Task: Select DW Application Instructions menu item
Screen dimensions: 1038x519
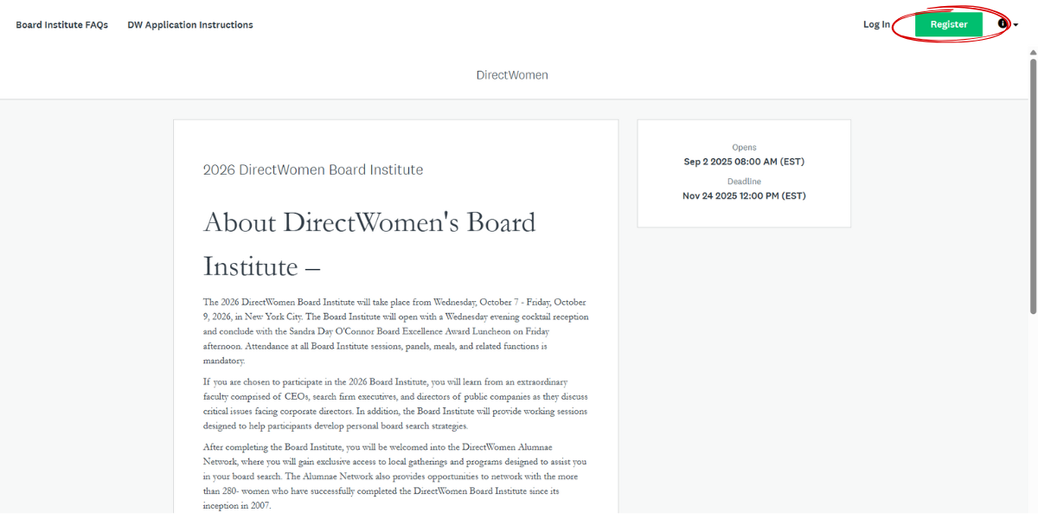Action: [190, 25]
